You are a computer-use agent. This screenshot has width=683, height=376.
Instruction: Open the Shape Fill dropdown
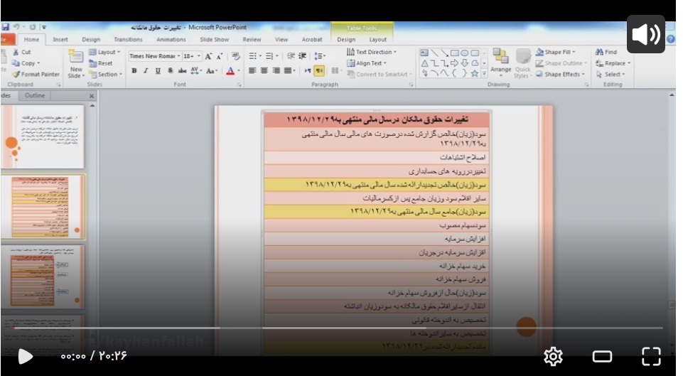[555, 52]
